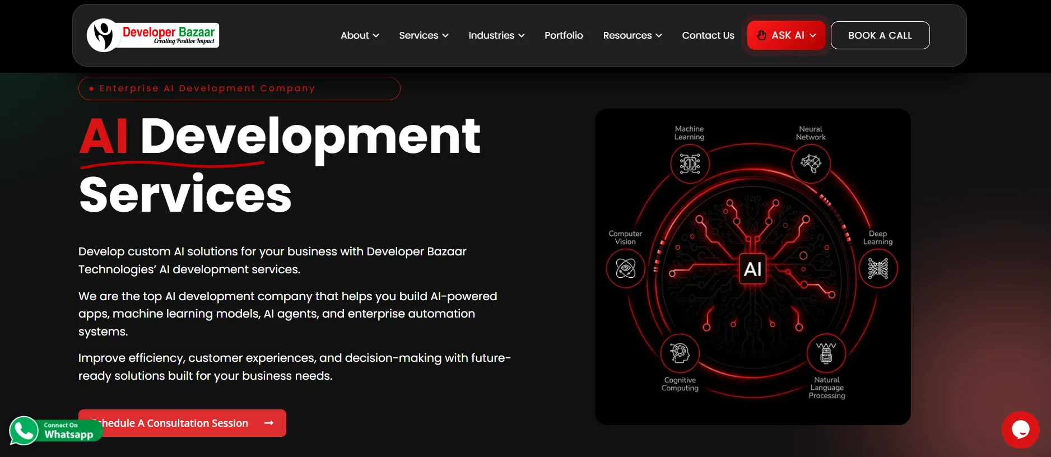Click the ASK AI button
1051x457 pixels.
click(x=787, y=35)
